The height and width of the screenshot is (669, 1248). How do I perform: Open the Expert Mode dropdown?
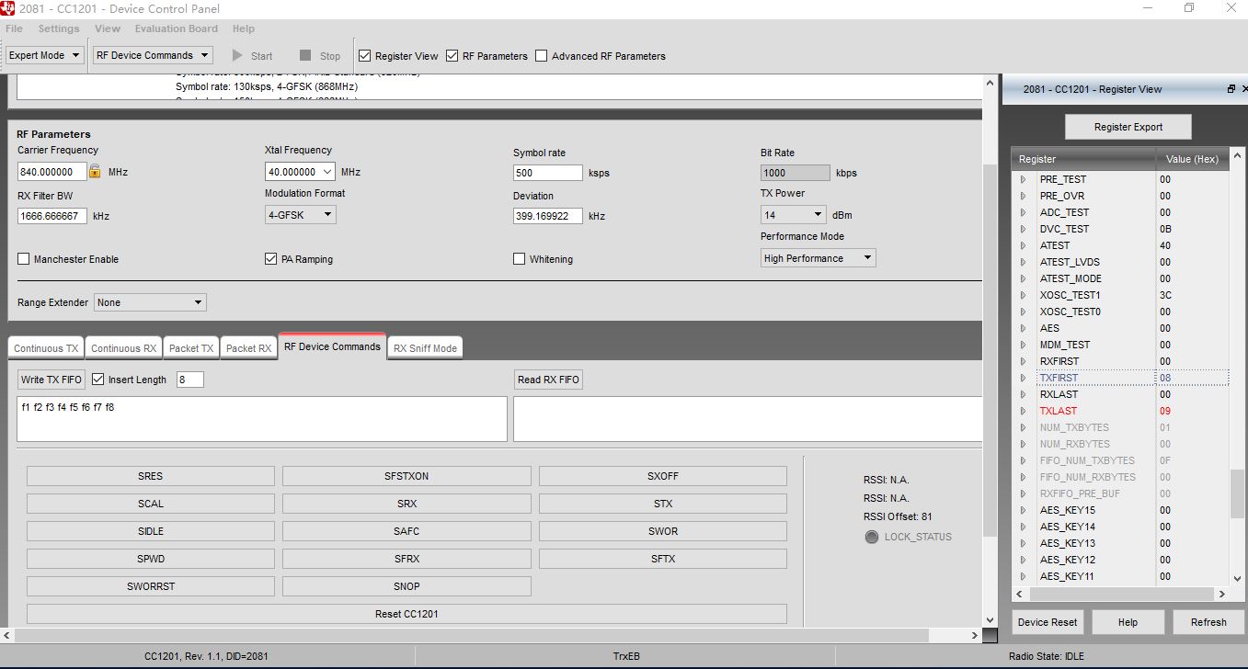[x=44, y=55]
